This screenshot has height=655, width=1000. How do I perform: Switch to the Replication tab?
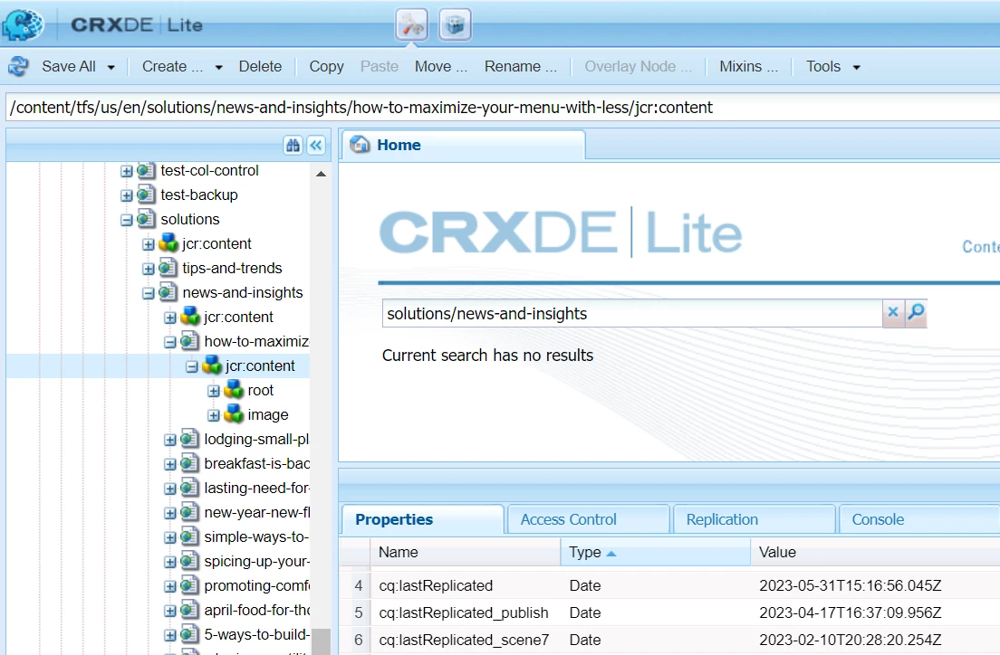coord(754,519)
